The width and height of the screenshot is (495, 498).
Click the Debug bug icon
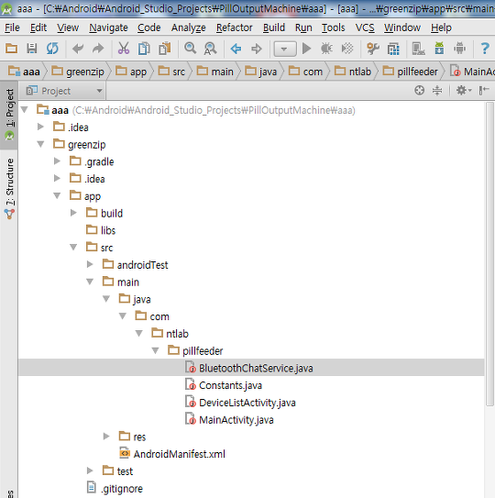click(326, 49)
